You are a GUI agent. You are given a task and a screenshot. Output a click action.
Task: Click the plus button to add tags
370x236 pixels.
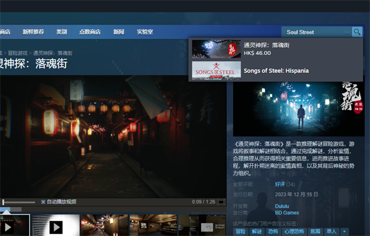pos(344,231)
